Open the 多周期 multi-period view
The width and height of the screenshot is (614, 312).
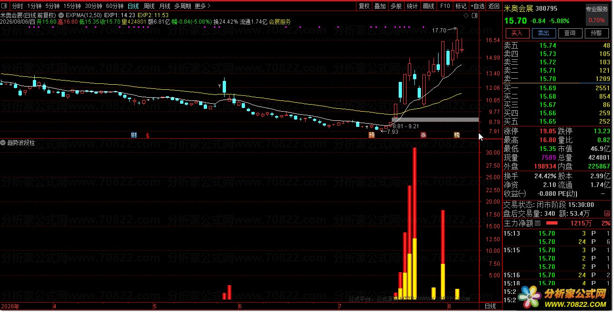182,6
